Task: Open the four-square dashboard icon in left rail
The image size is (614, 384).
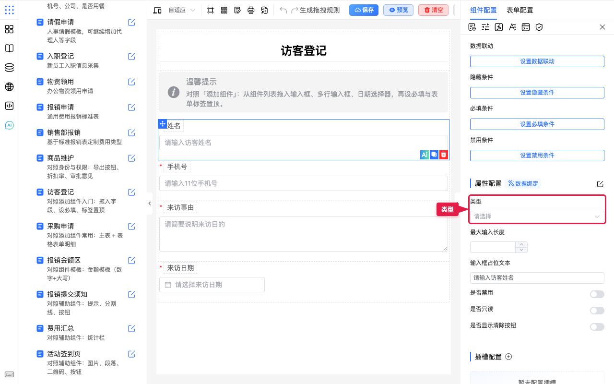Action: pyautogui.click(x=9, y=29)
